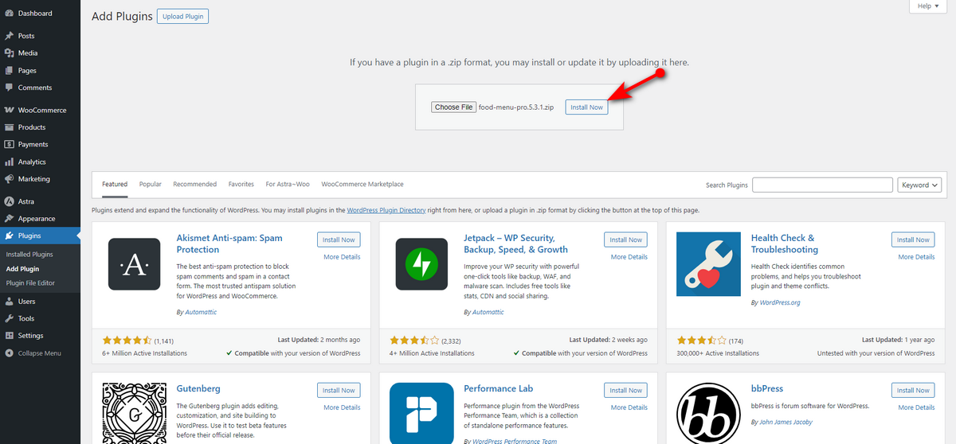The height and width of the screenshot is (444, 956).
Task: Open Plugin File Editor submenu item
Action: 32,283
